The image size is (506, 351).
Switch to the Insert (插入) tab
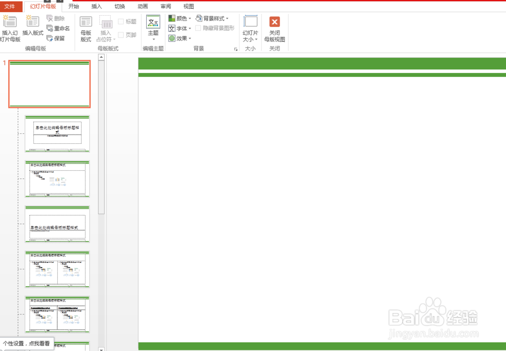click(97, 6)
